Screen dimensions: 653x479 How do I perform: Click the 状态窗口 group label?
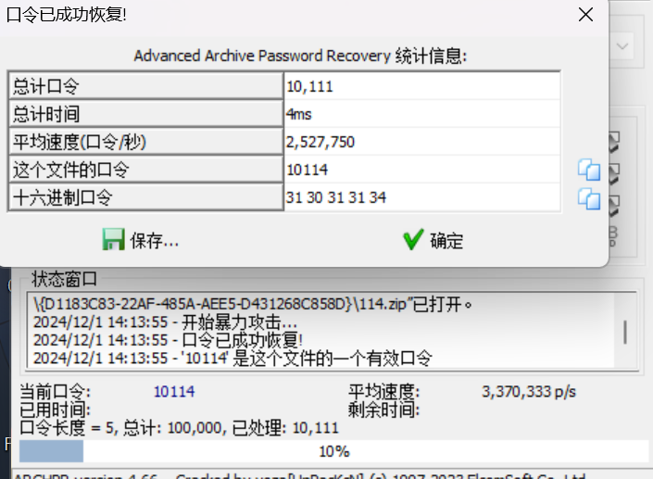click(65, 279)
